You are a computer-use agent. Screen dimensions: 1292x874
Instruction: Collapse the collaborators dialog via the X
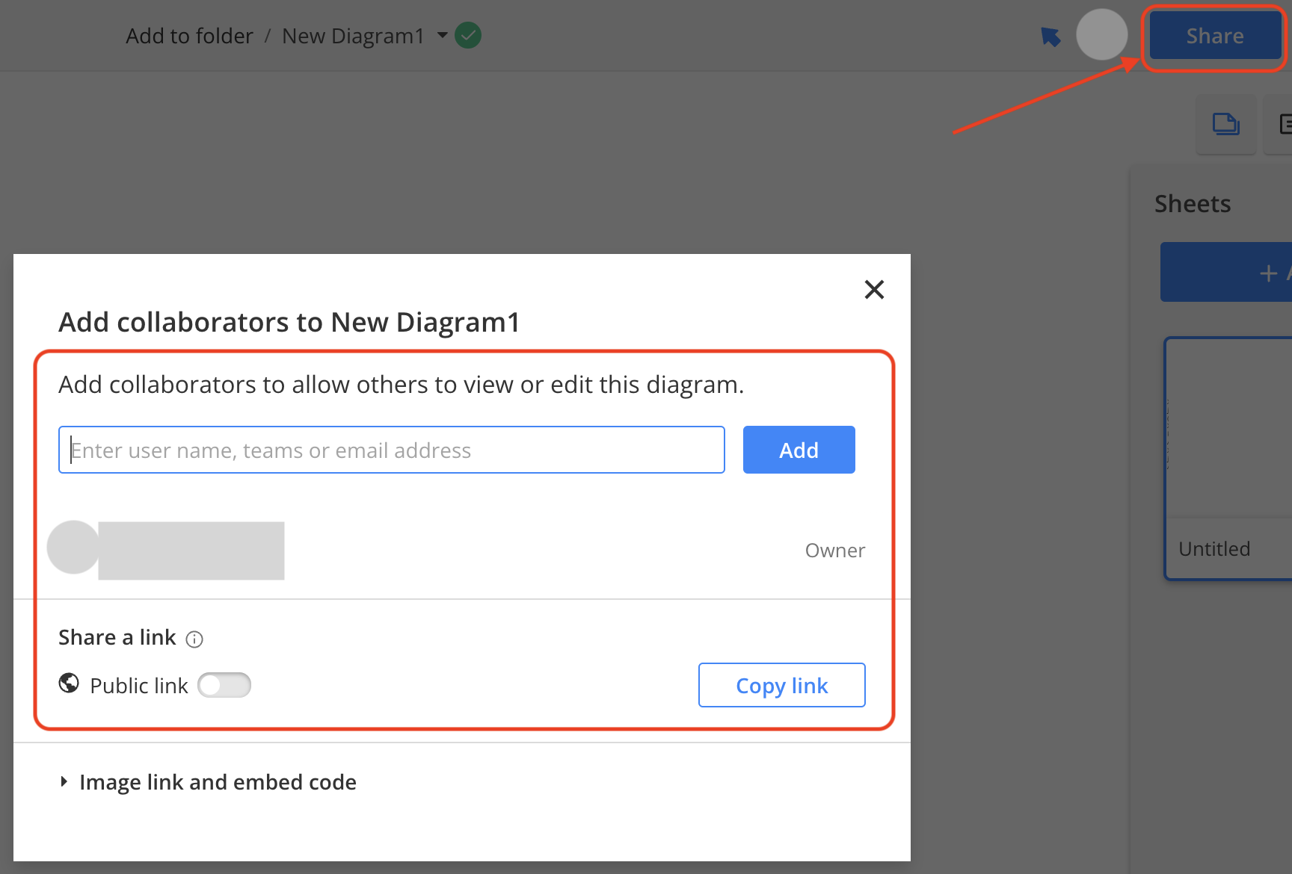[x=873, y=290]
